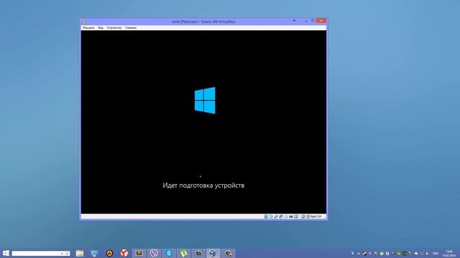Click the taskbar app icon left of Viber
The width and height of the screenshot is (460, 258).
pos(139,253)
